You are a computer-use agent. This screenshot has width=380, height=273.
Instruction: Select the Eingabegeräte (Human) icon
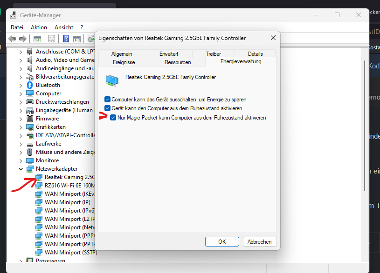[x=30, y=110]
